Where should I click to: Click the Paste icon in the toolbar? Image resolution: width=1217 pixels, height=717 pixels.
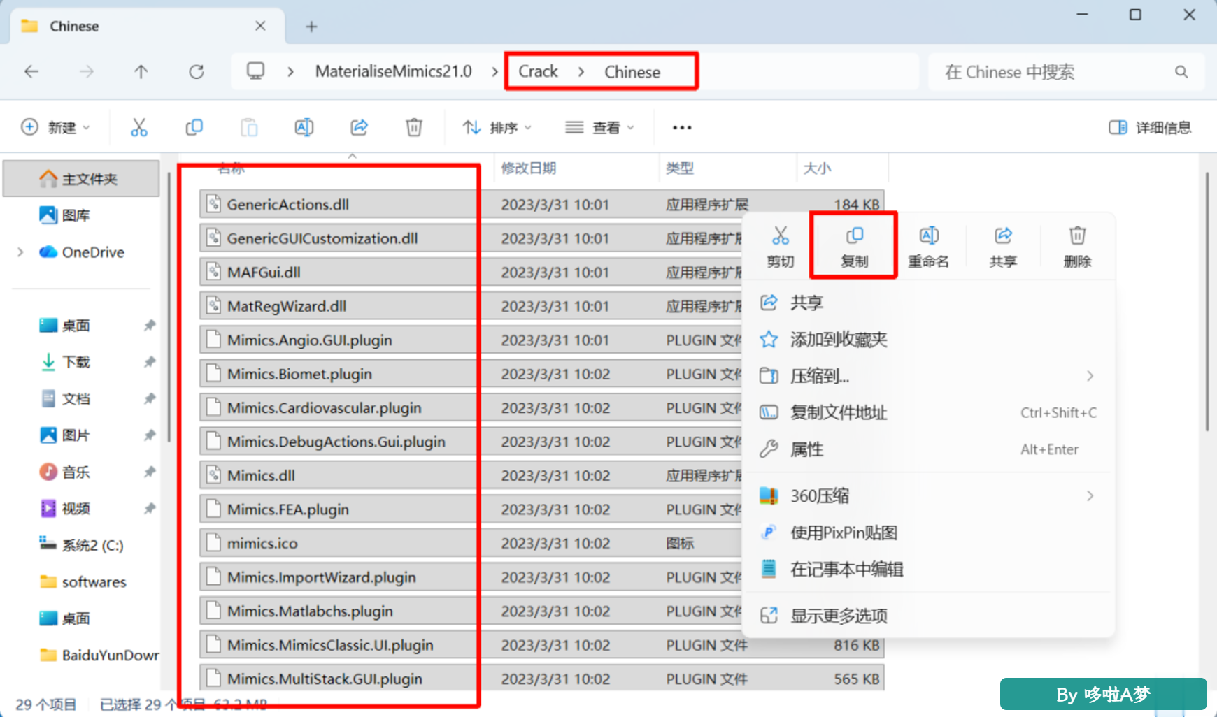[x=249, y=127]
